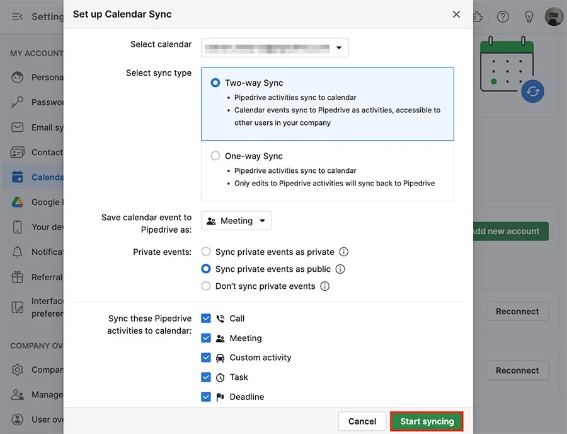Uncheck the Custom activity checkbox

(x=206, y=358)
